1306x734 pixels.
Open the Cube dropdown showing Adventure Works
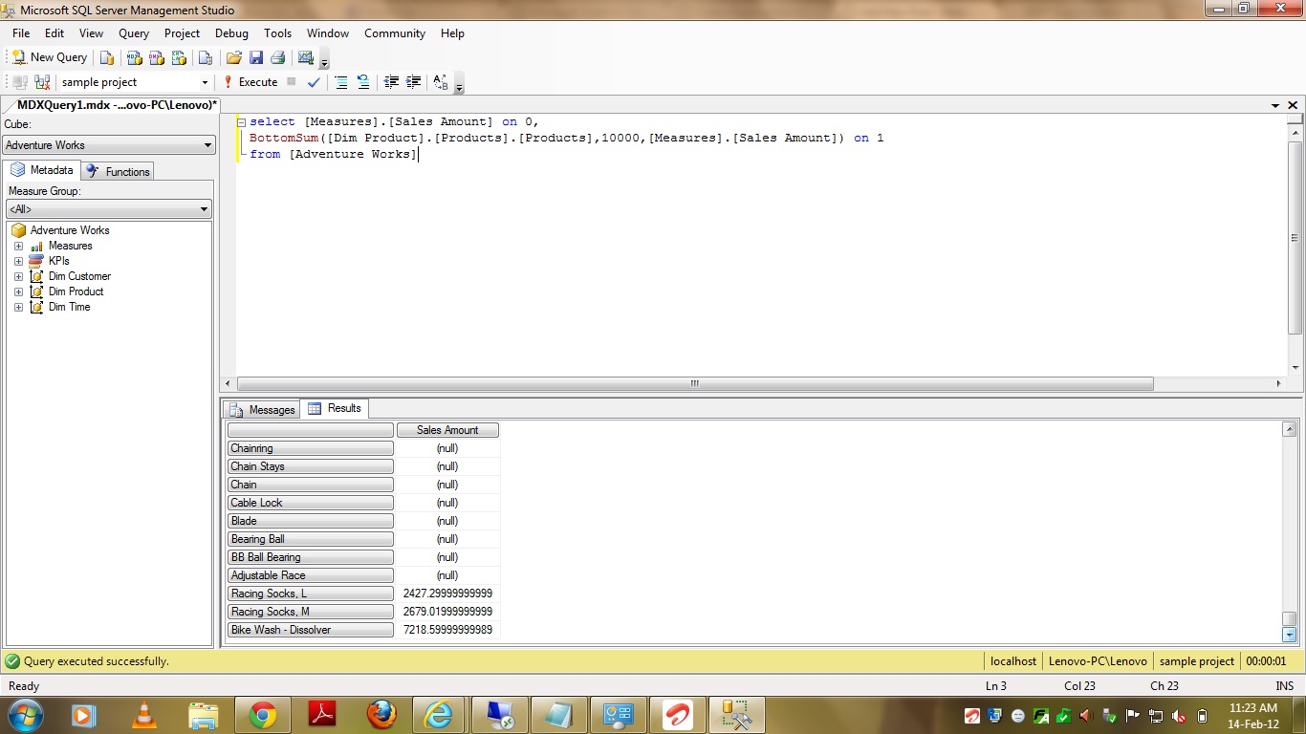pos(109,145)
